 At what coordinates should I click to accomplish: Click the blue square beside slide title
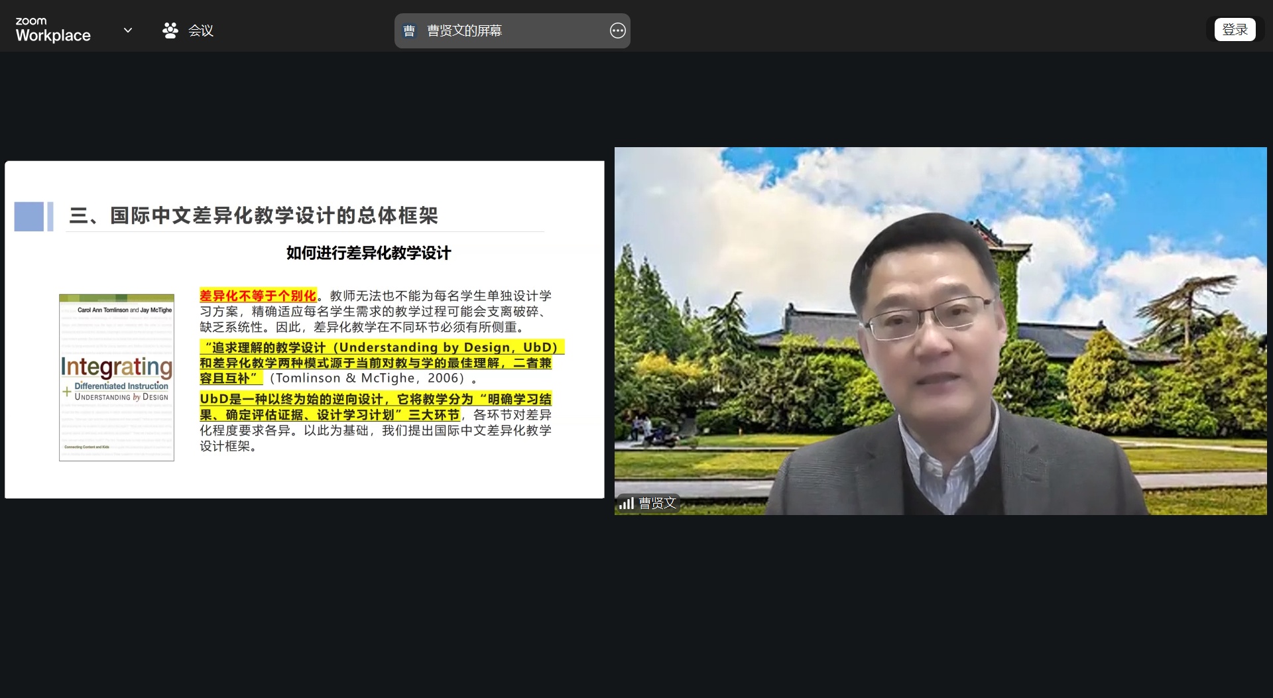tap(29, 216)
